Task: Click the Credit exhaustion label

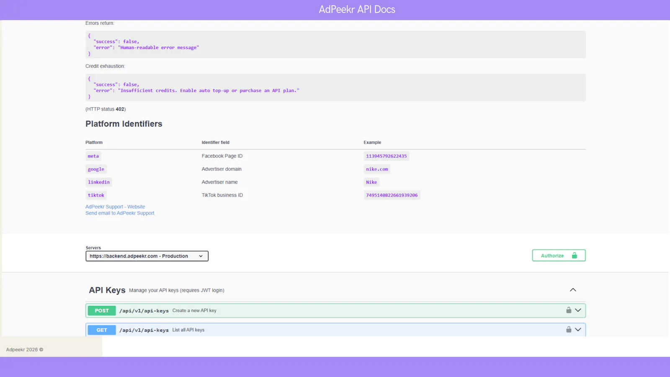Action: [105, 66]
